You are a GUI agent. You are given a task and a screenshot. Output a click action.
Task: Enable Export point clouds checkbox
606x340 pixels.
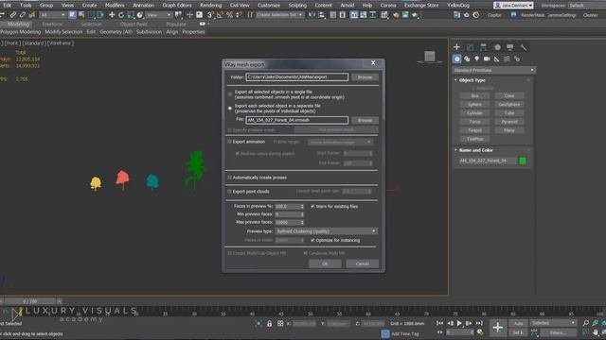coord(229,191)
